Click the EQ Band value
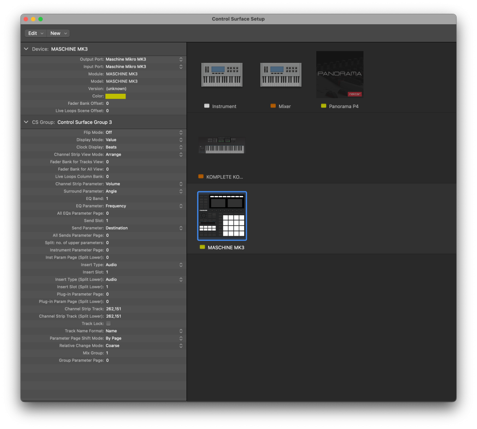This screenshot has width=477, height=429. [107, 199]
